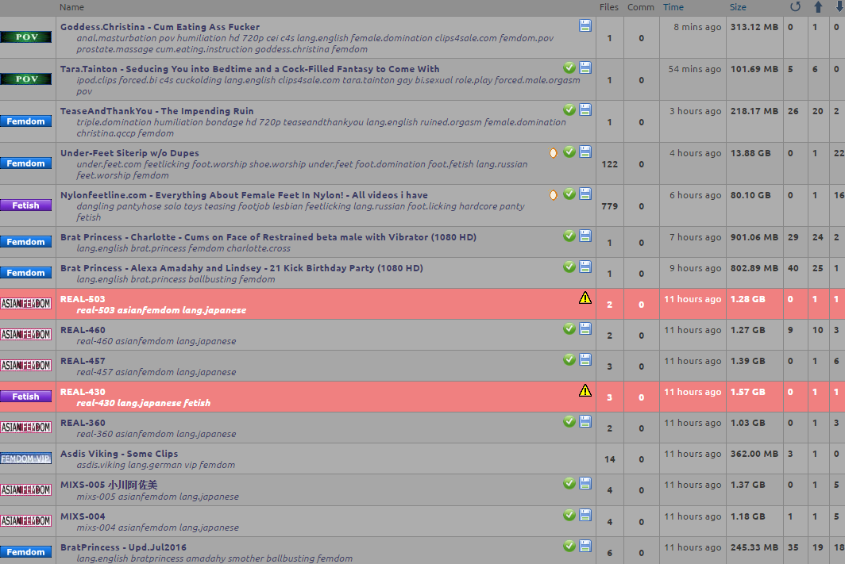845x564 pixels.
Task: Open the TeaseAndThankYou - The Impending Ruin torrent
Action: pos(156,111)
